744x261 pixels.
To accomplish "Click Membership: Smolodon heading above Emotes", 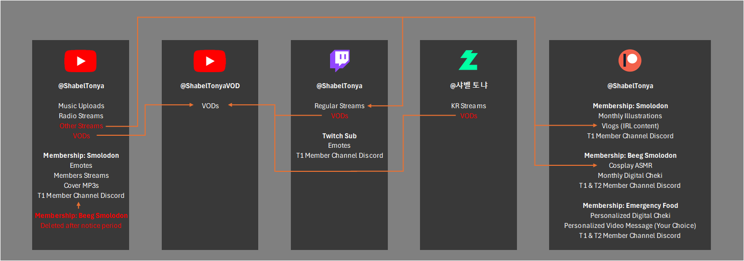I will [81, 155].
